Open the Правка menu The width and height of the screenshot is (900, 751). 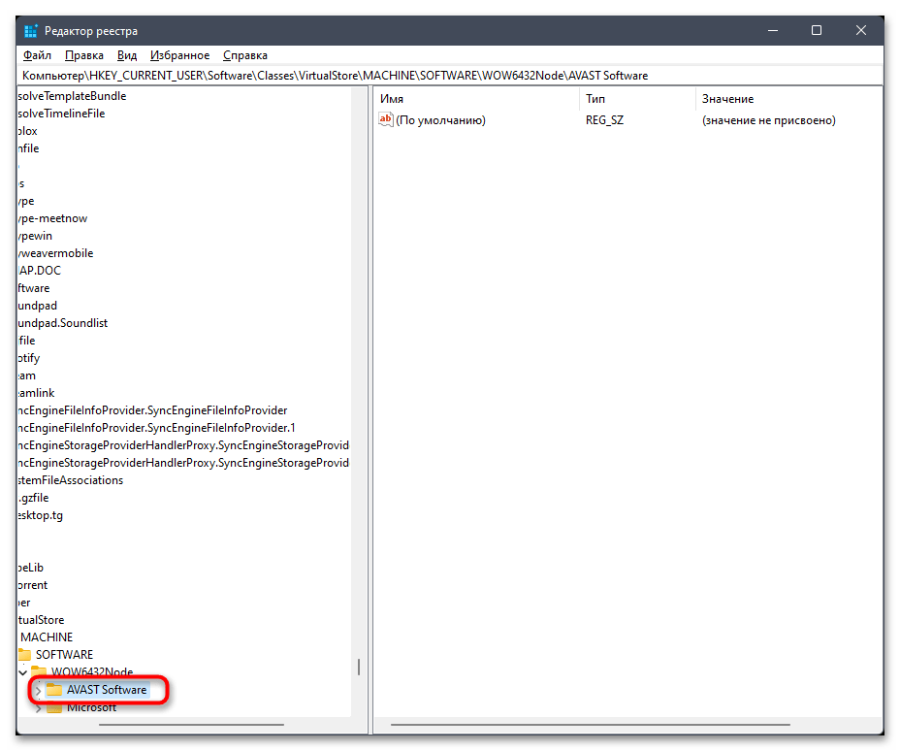click(x=83, y=55)
